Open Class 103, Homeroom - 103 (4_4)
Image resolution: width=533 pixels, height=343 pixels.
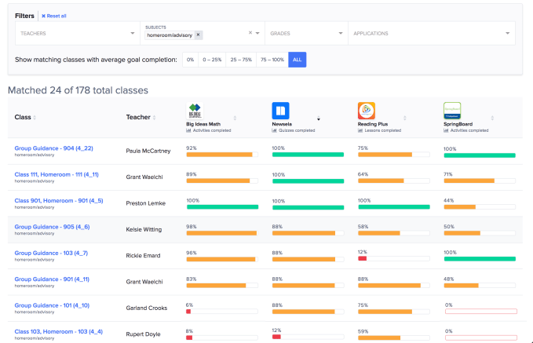pyautogui.click(x=58, y=331)
